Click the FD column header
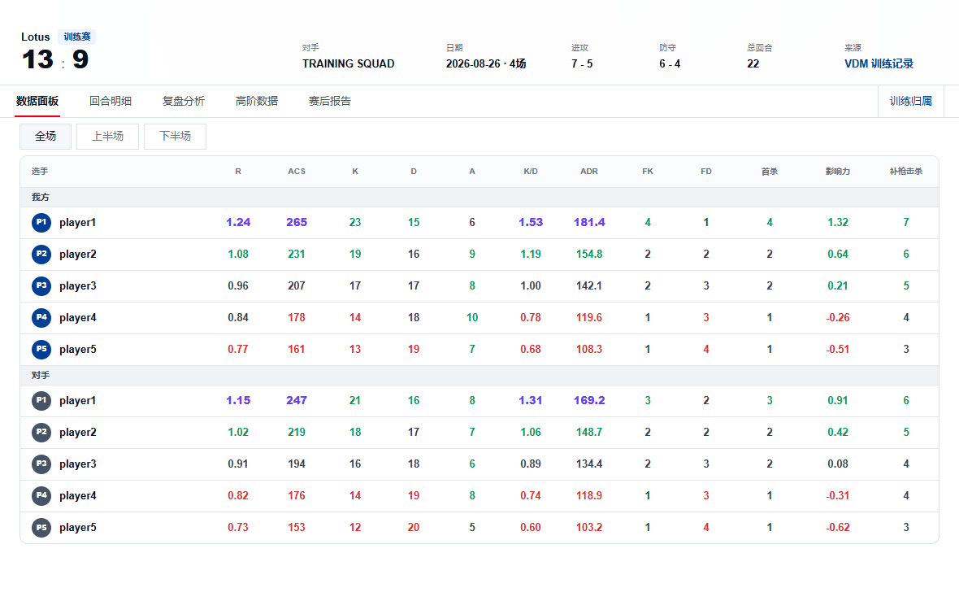The height and width of the screenshot is (601, 959). point(705,172)
